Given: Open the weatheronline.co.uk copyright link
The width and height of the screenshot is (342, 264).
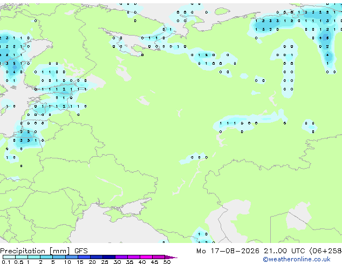Looking at the screenshot, I should click(x=297, y=259).
